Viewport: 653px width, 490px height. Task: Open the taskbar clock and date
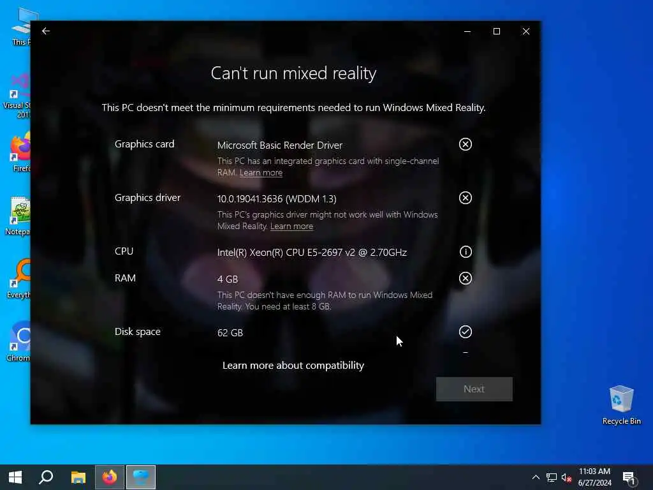[x=595, y=477]
